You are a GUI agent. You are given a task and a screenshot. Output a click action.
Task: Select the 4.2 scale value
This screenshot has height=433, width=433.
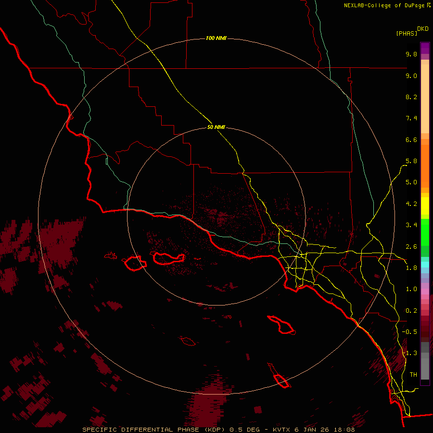click(411, 204)
